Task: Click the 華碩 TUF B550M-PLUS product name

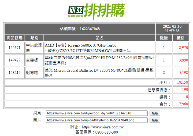Action: click(x=99, y=60)
